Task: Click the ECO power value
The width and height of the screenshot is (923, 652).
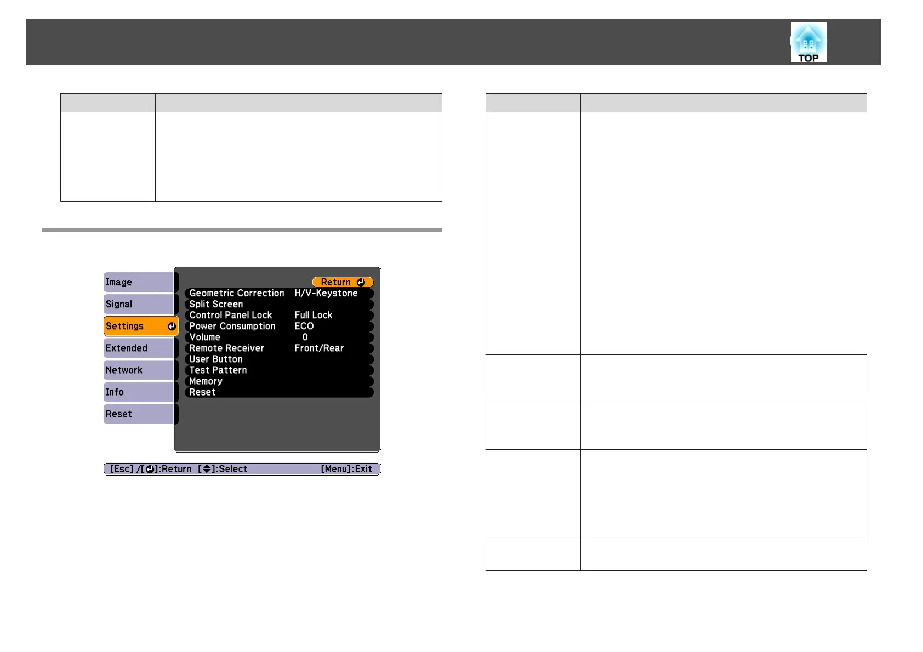Action: (x=304, y=326)
